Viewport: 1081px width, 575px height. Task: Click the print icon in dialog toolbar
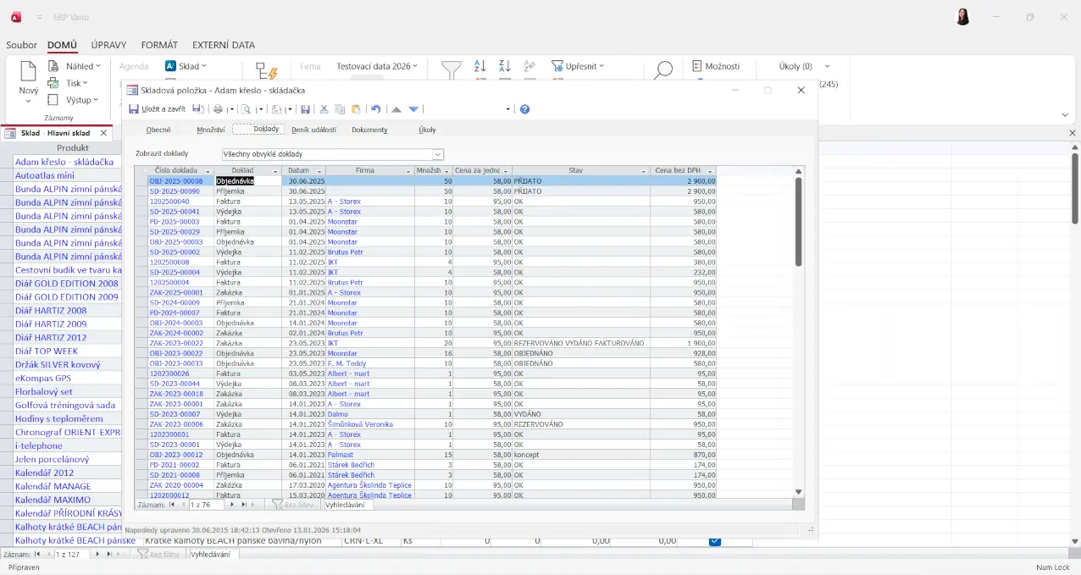(218, 109)
